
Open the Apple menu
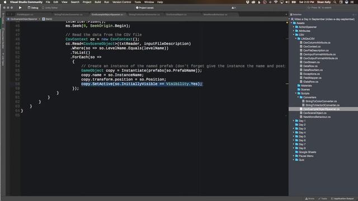5,2
